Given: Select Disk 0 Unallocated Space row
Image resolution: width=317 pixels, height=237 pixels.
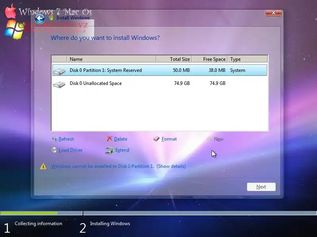Looking at the screenshot, I should [x=160, y=83].
